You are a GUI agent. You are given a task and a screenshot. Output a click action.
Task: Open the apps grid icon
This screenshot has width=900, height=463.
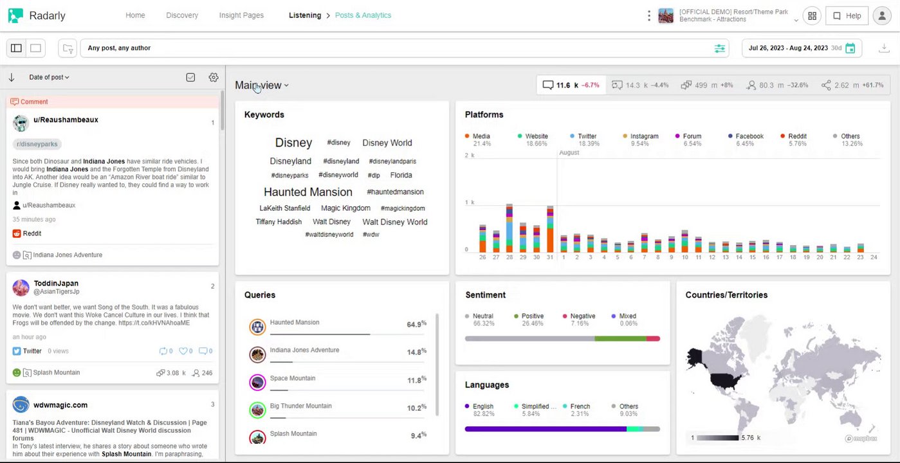[812, 16]
